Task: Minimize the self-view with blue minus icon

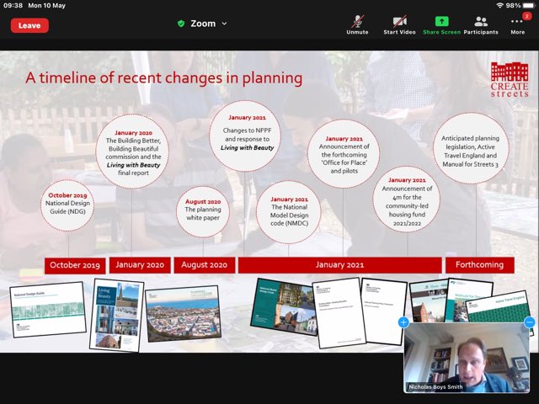Action: click(x=530, y=322)
